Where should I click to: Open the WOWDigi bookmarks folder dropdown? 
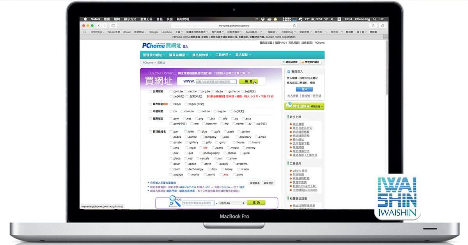[98, 32]
